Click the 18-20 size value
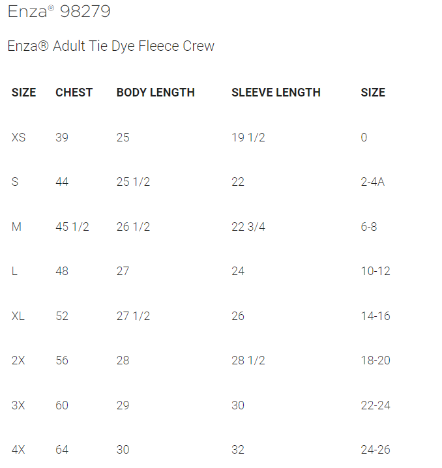The width and height of the screenshot is (442, 468). [376, 360]
